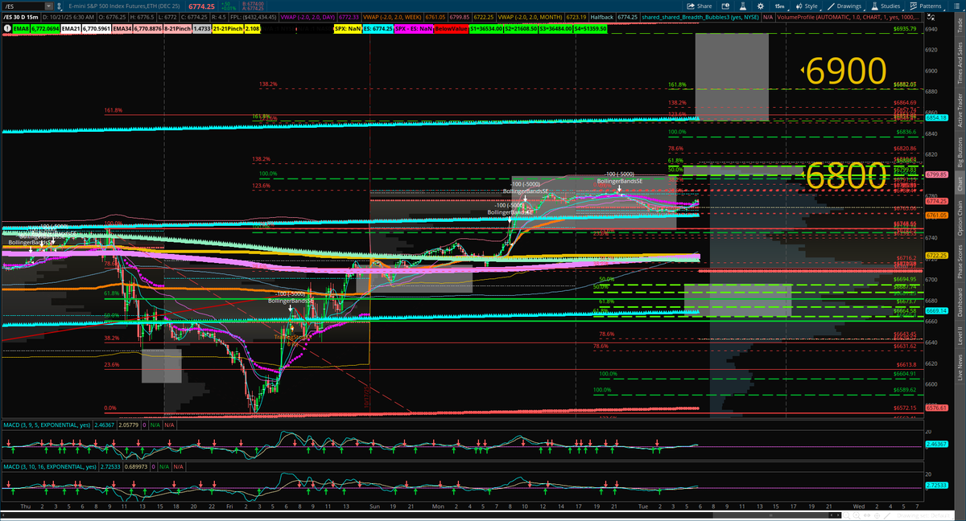Click the VWAP (-2.0, 2.0, DAY) study label
966x521 pixels.
coord(308,17)
